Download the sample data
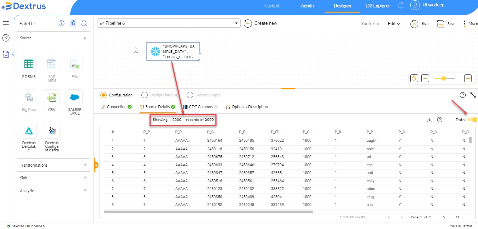 pos(430,120)
